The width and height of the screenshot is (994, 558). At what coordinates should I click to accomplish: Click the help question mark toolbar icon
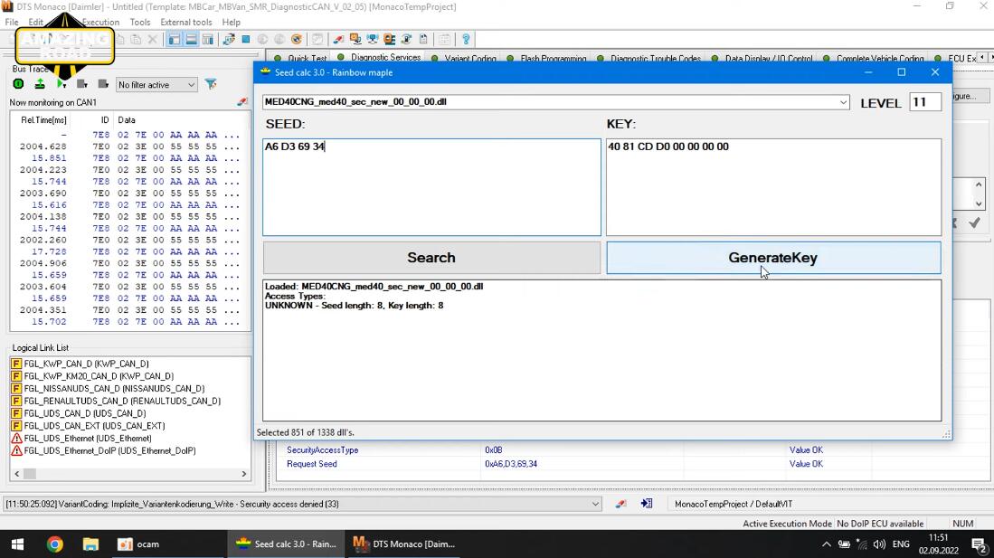(x=465, y=39)
